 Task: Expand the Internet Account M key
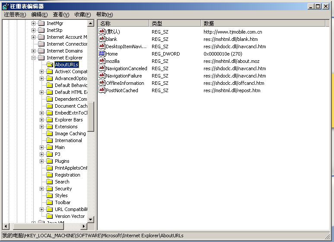click(33, 37)
